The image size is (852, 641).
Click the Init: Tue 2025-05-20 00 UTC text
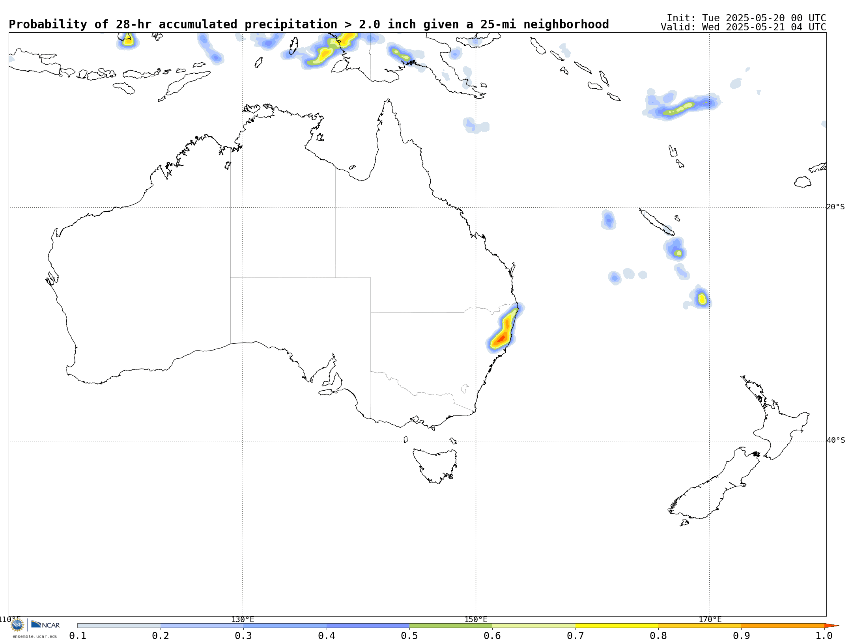pos(746,18)
